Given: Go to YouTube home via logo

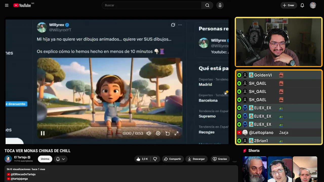Looking at the screenshot, I should click(x=22, y=5).
